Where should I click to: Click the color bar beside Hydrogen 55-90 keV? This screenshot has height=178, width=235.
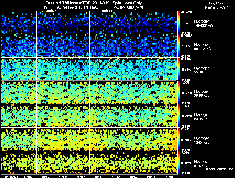coord(179,69)
